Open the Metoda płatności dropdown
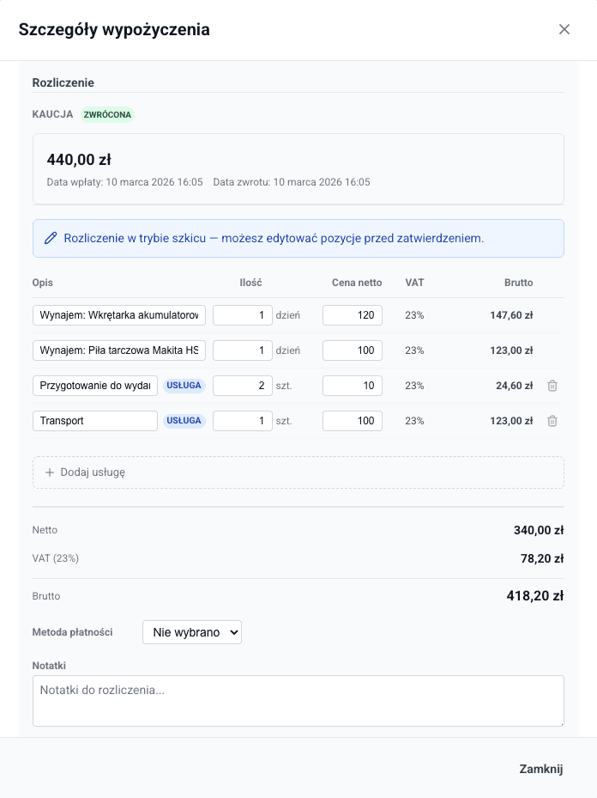Screen dimensions: 597x798 [192, 632]
